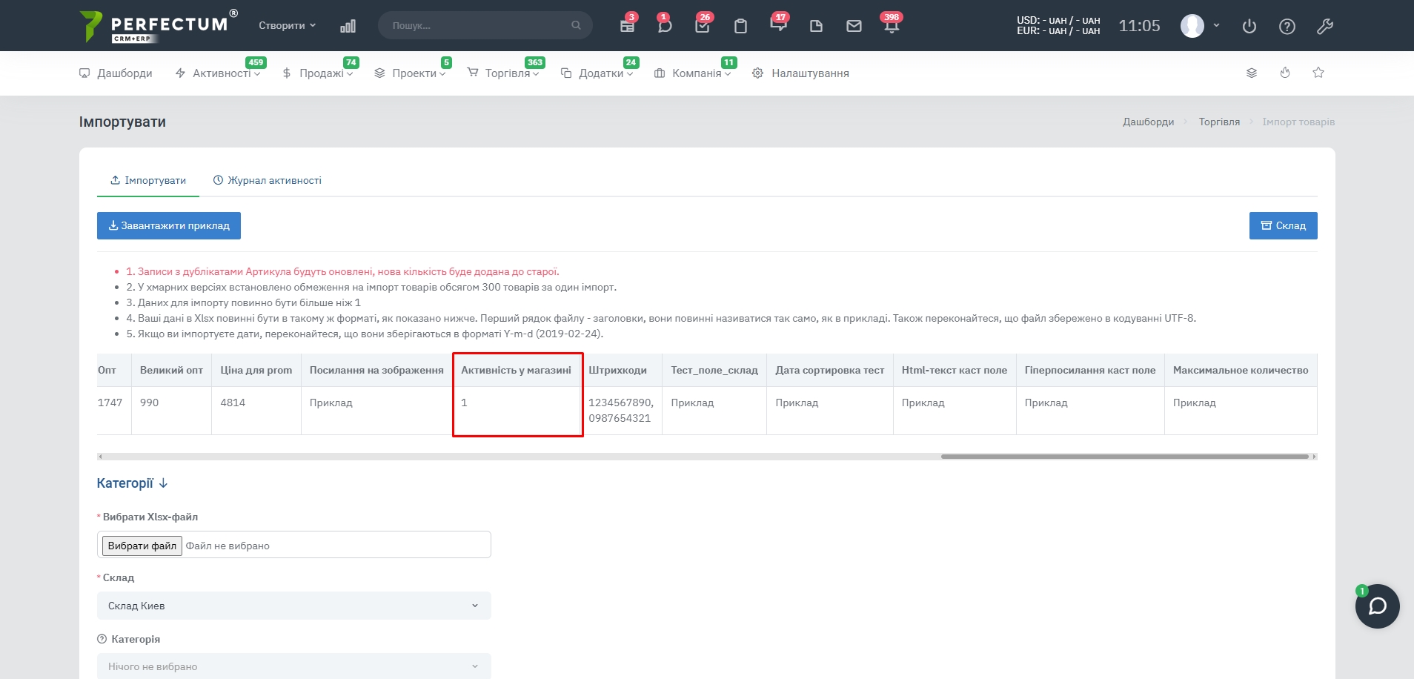The image size is (1414, 679).
Task: Click the blue Склад button
Action: click(x=1283, y=226)
